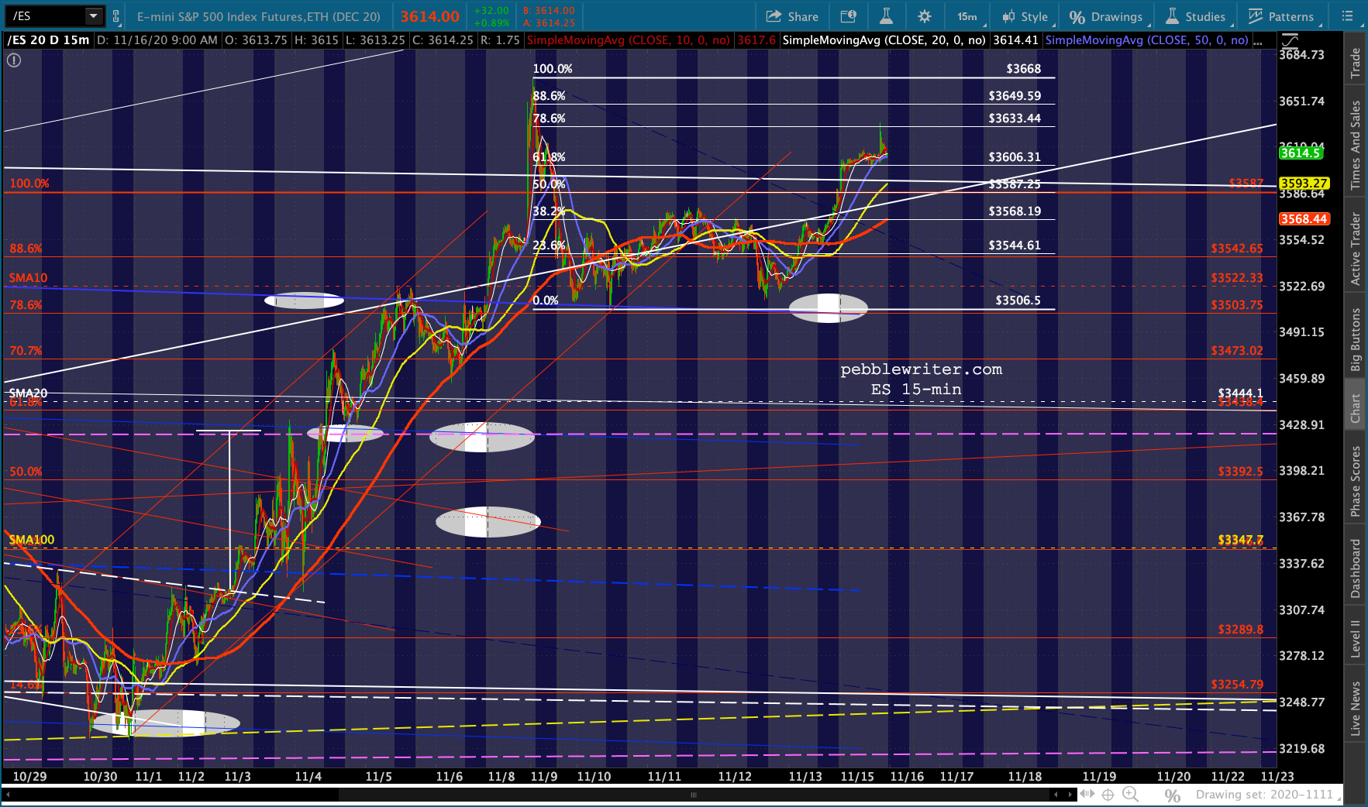Open the Drawings dropdown menu
Viewport: 1368px width, 807px height.
[x=1106, y=16]
